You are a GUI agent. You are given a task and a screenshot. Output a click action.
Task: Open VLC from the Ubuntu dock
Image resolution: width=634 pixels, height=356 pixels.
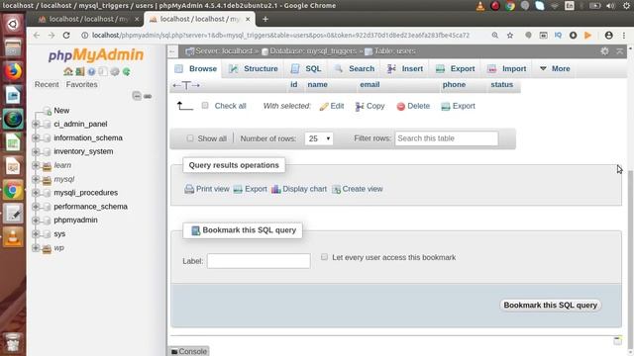(13, 236)
